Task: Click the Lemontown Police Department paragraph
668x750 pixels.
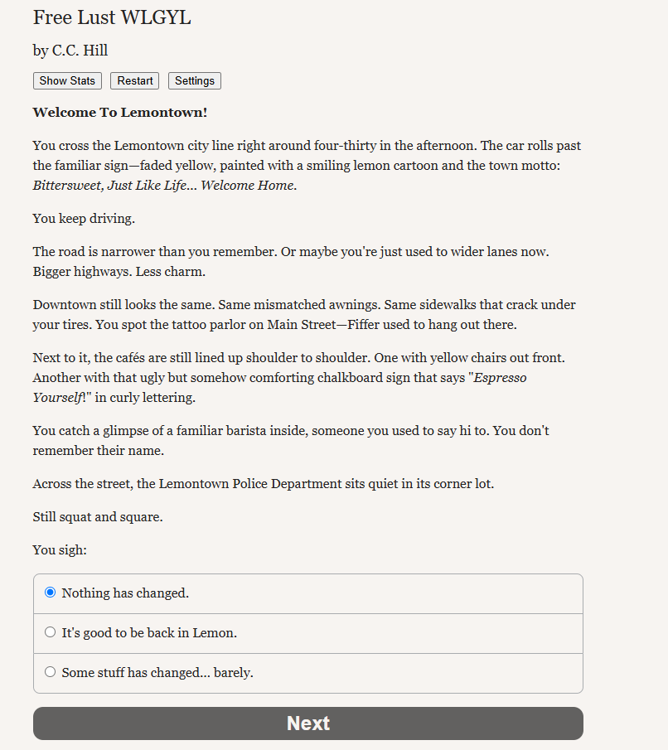Action: (x=264, y=484)
